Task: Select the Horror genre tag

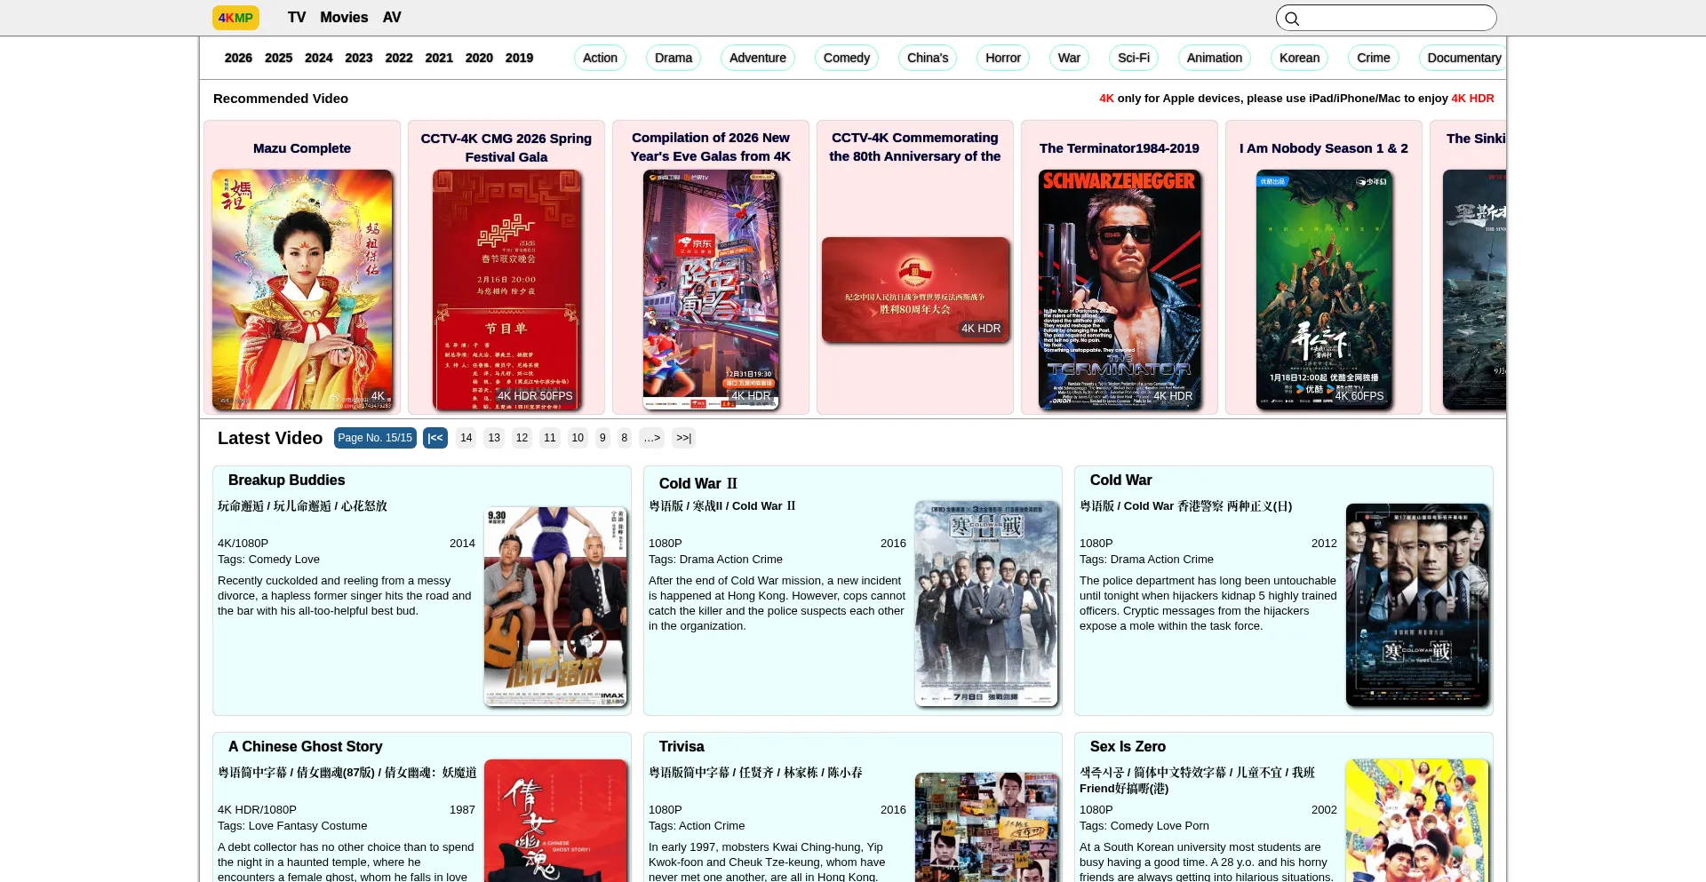Action: point(1003,58)
